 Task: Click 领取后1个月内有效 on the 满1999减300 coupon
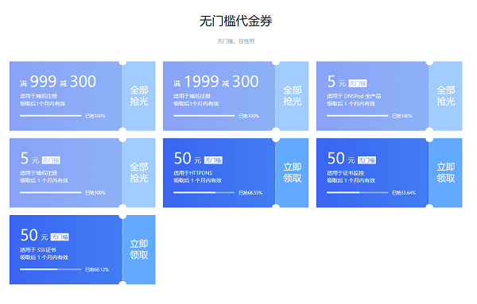[x=196, y=103]
